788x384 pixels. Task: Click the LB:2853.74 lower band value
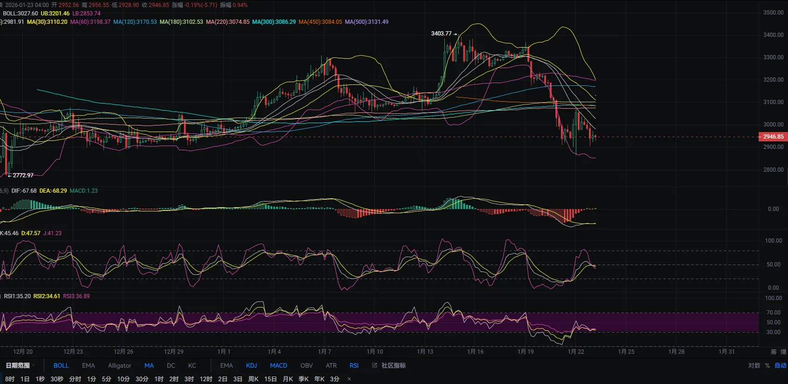pos(86,14)
